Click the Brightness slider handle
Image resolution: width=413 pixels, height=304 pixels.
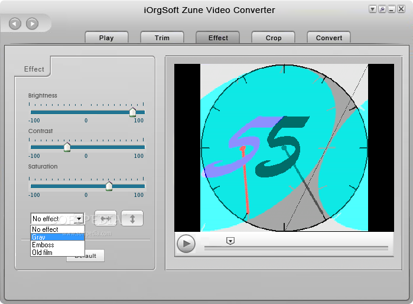click(x=132, y=112)
